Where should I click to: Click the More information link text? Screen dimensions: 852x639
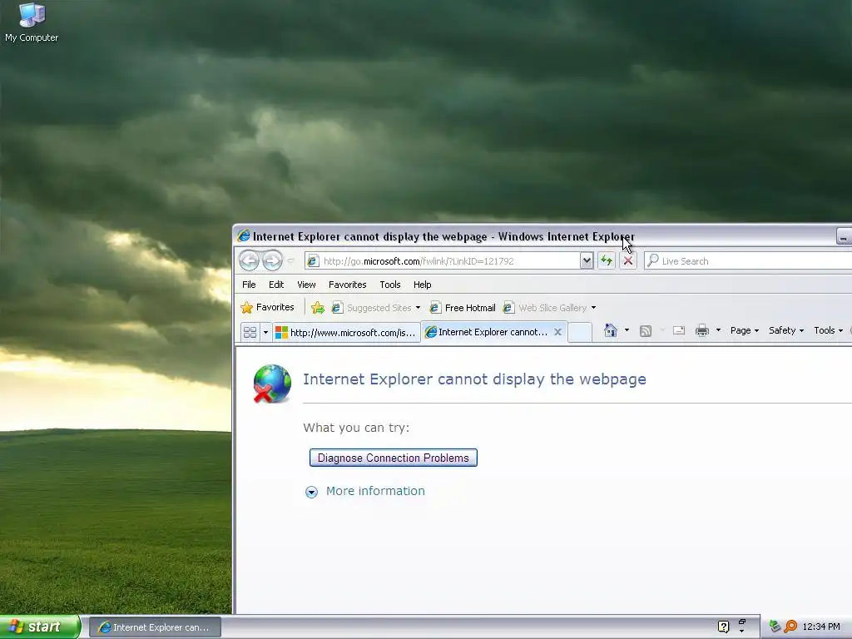[x=375, y=491]
